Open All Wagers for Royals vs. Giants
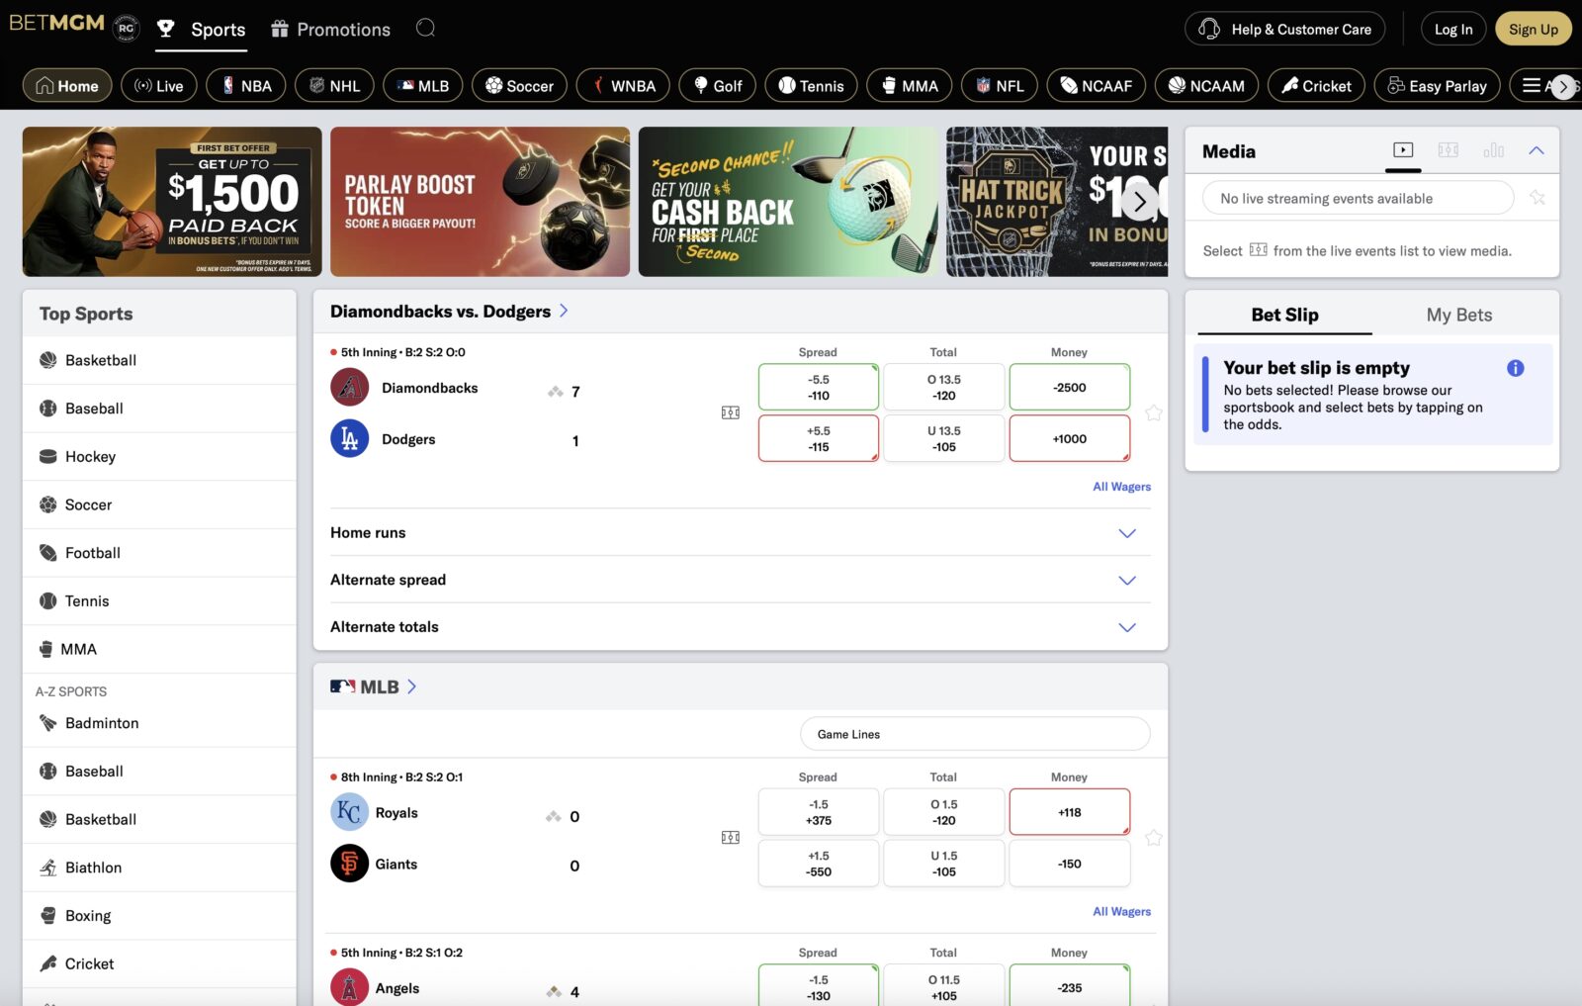1582x1006 pixels. point(1121,912)
